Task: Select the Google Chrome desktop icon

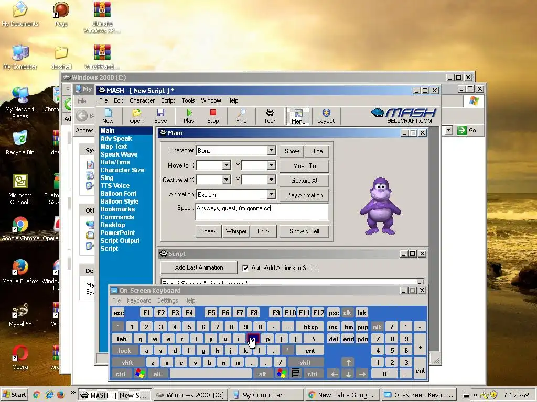Action: click(x=20, y=229)
